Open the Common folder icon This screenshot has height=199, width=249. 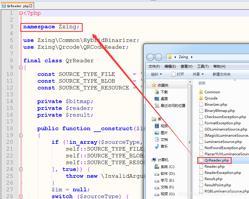point(201,92)
